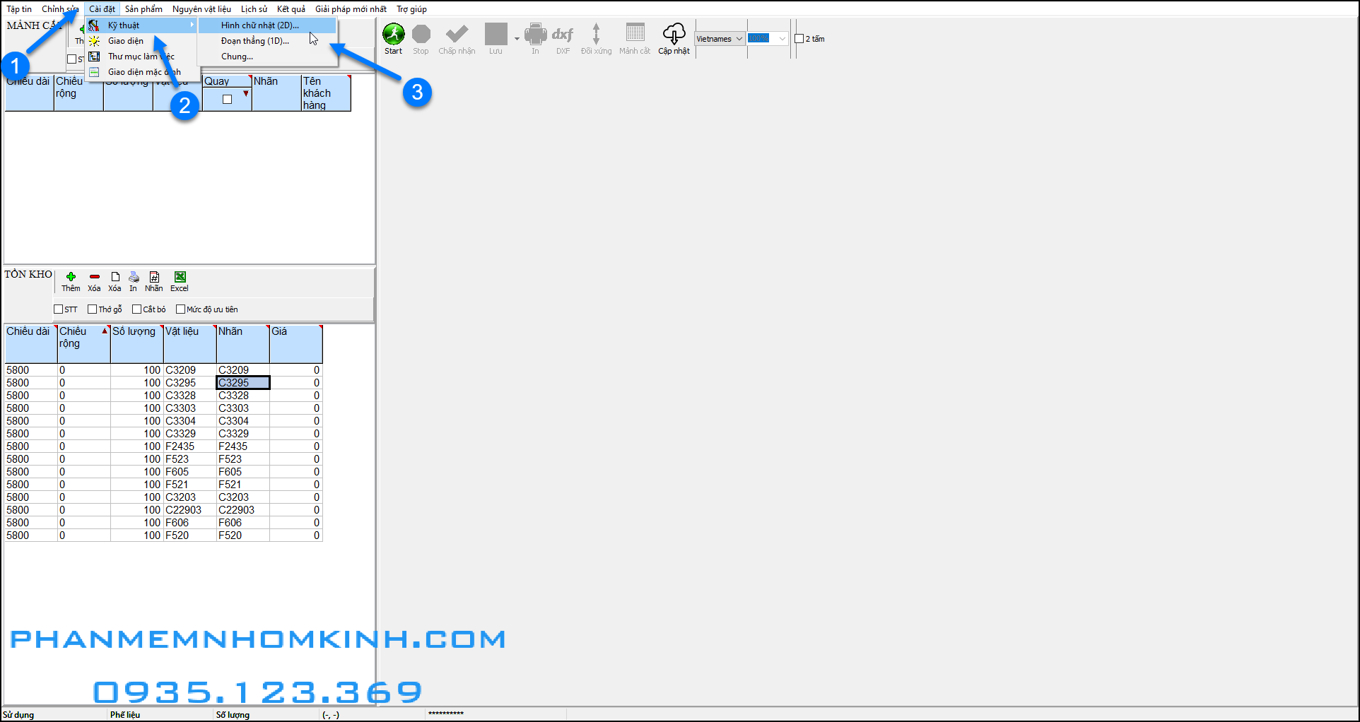Screen dimensions: 1360x722
Task: Select Hình chữ nhật (2D) menu entry
Action: click(x=259, y=25)
